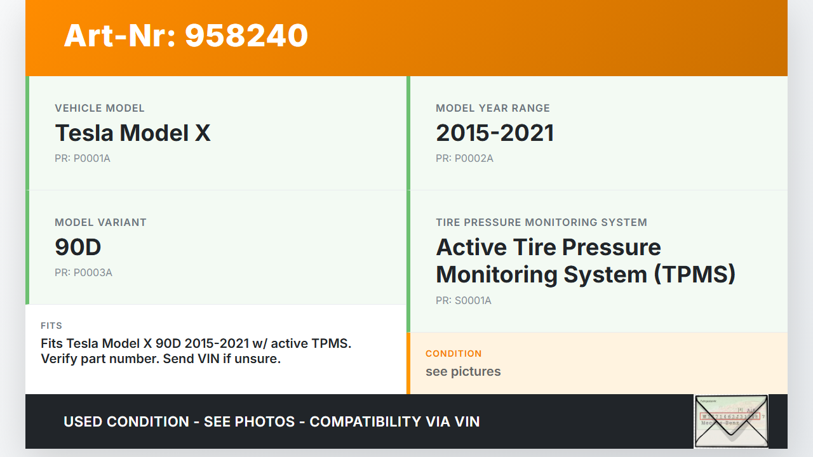
Task: Click the line starting "Fits Tesla Model X 90D"
Action: 196,343
